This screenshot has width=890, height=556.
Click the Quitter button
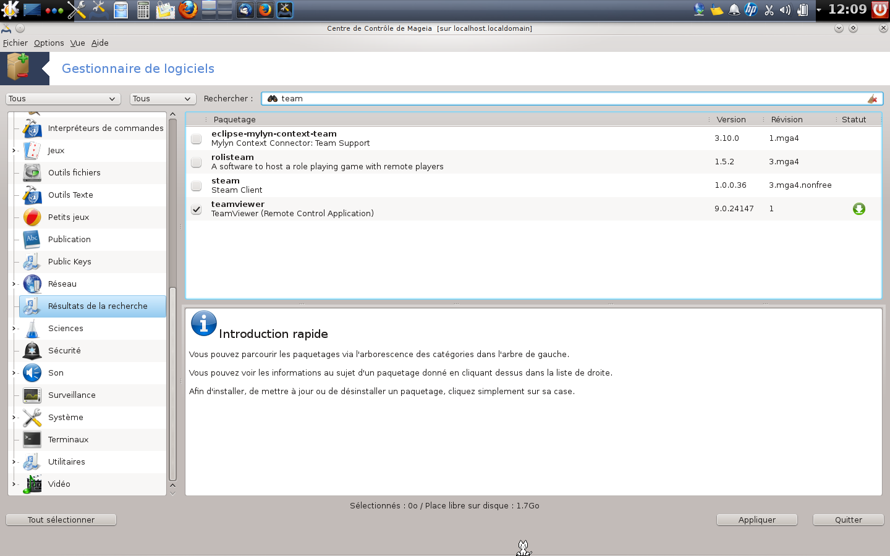click(849, 520)
